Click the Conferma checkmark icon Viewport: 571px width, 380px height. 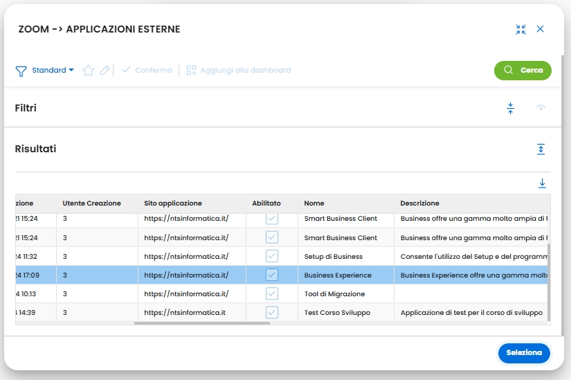(126, 71)
